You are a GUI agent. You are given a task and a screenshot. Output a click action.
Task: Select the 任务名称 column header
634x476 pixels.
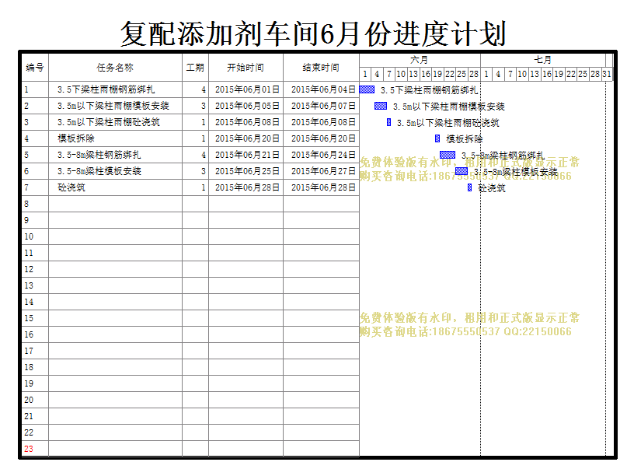[x=115, y=68]
